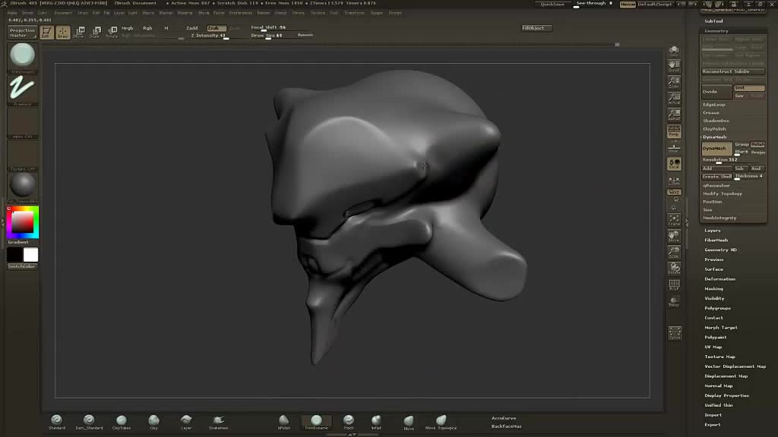Click the SwitchColor button

22,266
